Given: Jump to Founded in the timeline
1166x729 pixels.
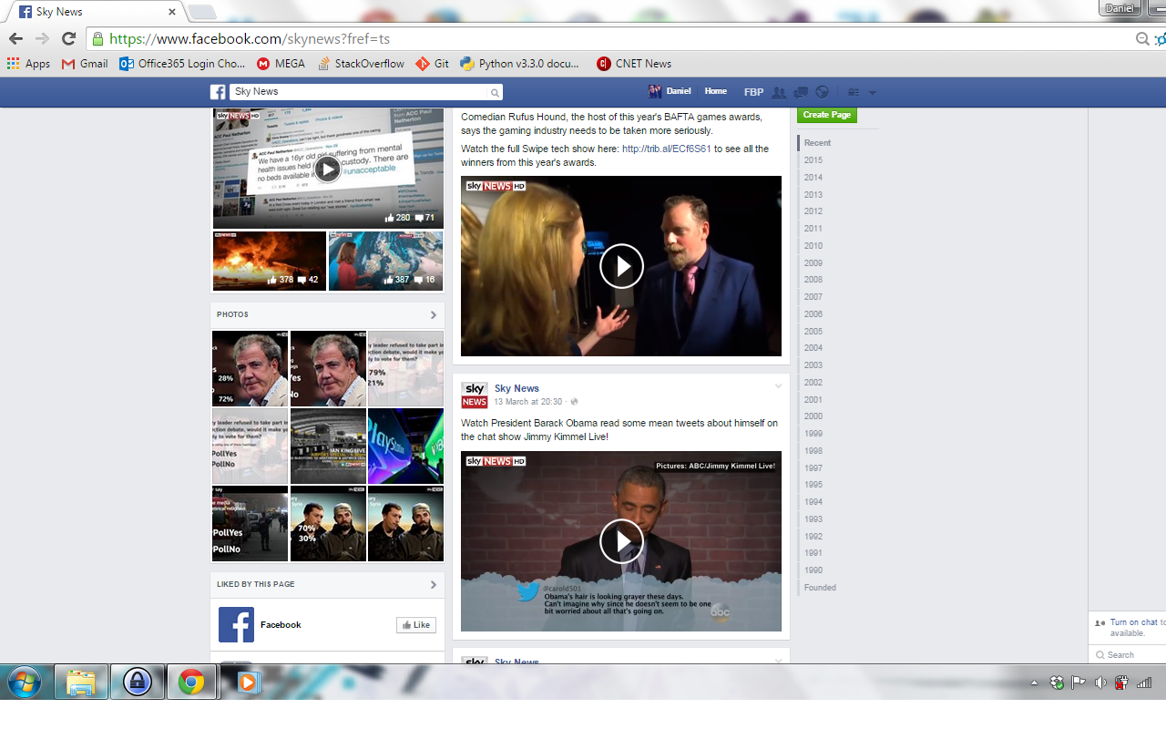Looking at the screenshot, I should pyautogui.click(x=820, y=588).
